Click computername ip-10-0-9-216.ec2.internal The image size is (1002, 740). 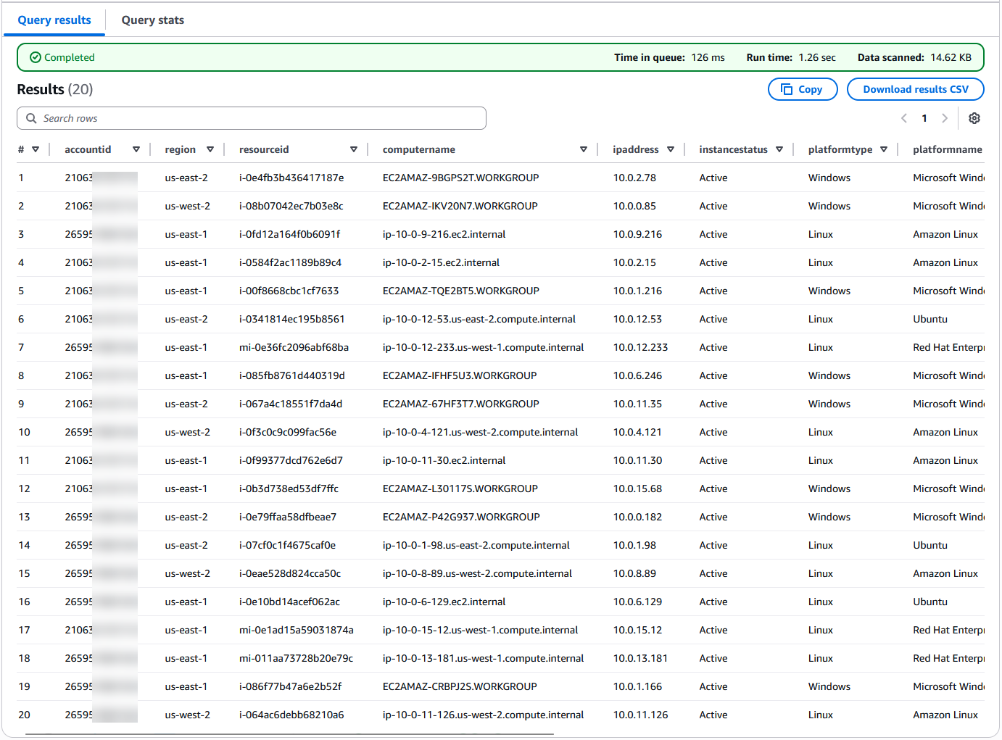click(x=444, y=234)
